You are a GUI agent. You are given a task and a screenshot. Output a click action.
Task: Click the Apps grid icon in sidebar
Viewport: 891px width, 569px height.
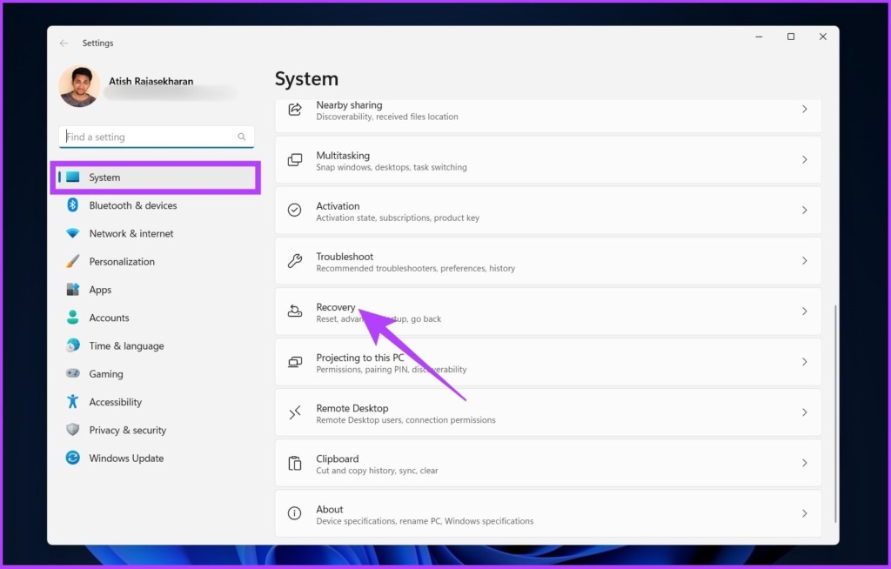73,290
